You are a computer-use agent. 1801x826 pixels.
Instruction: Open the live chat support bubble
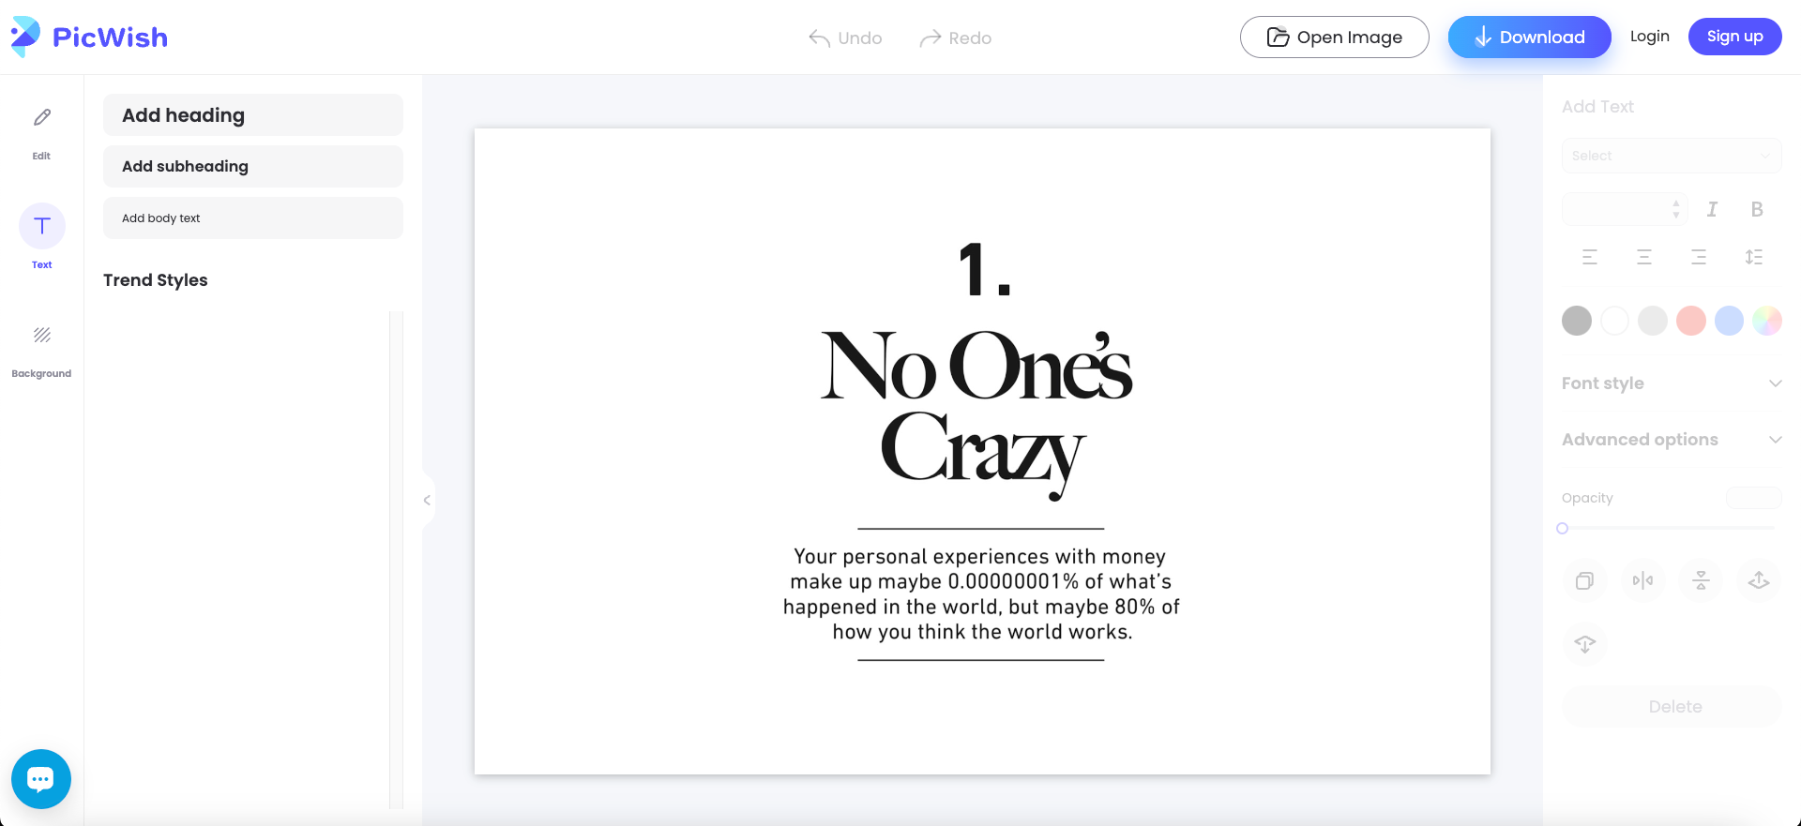click(41, 779)
